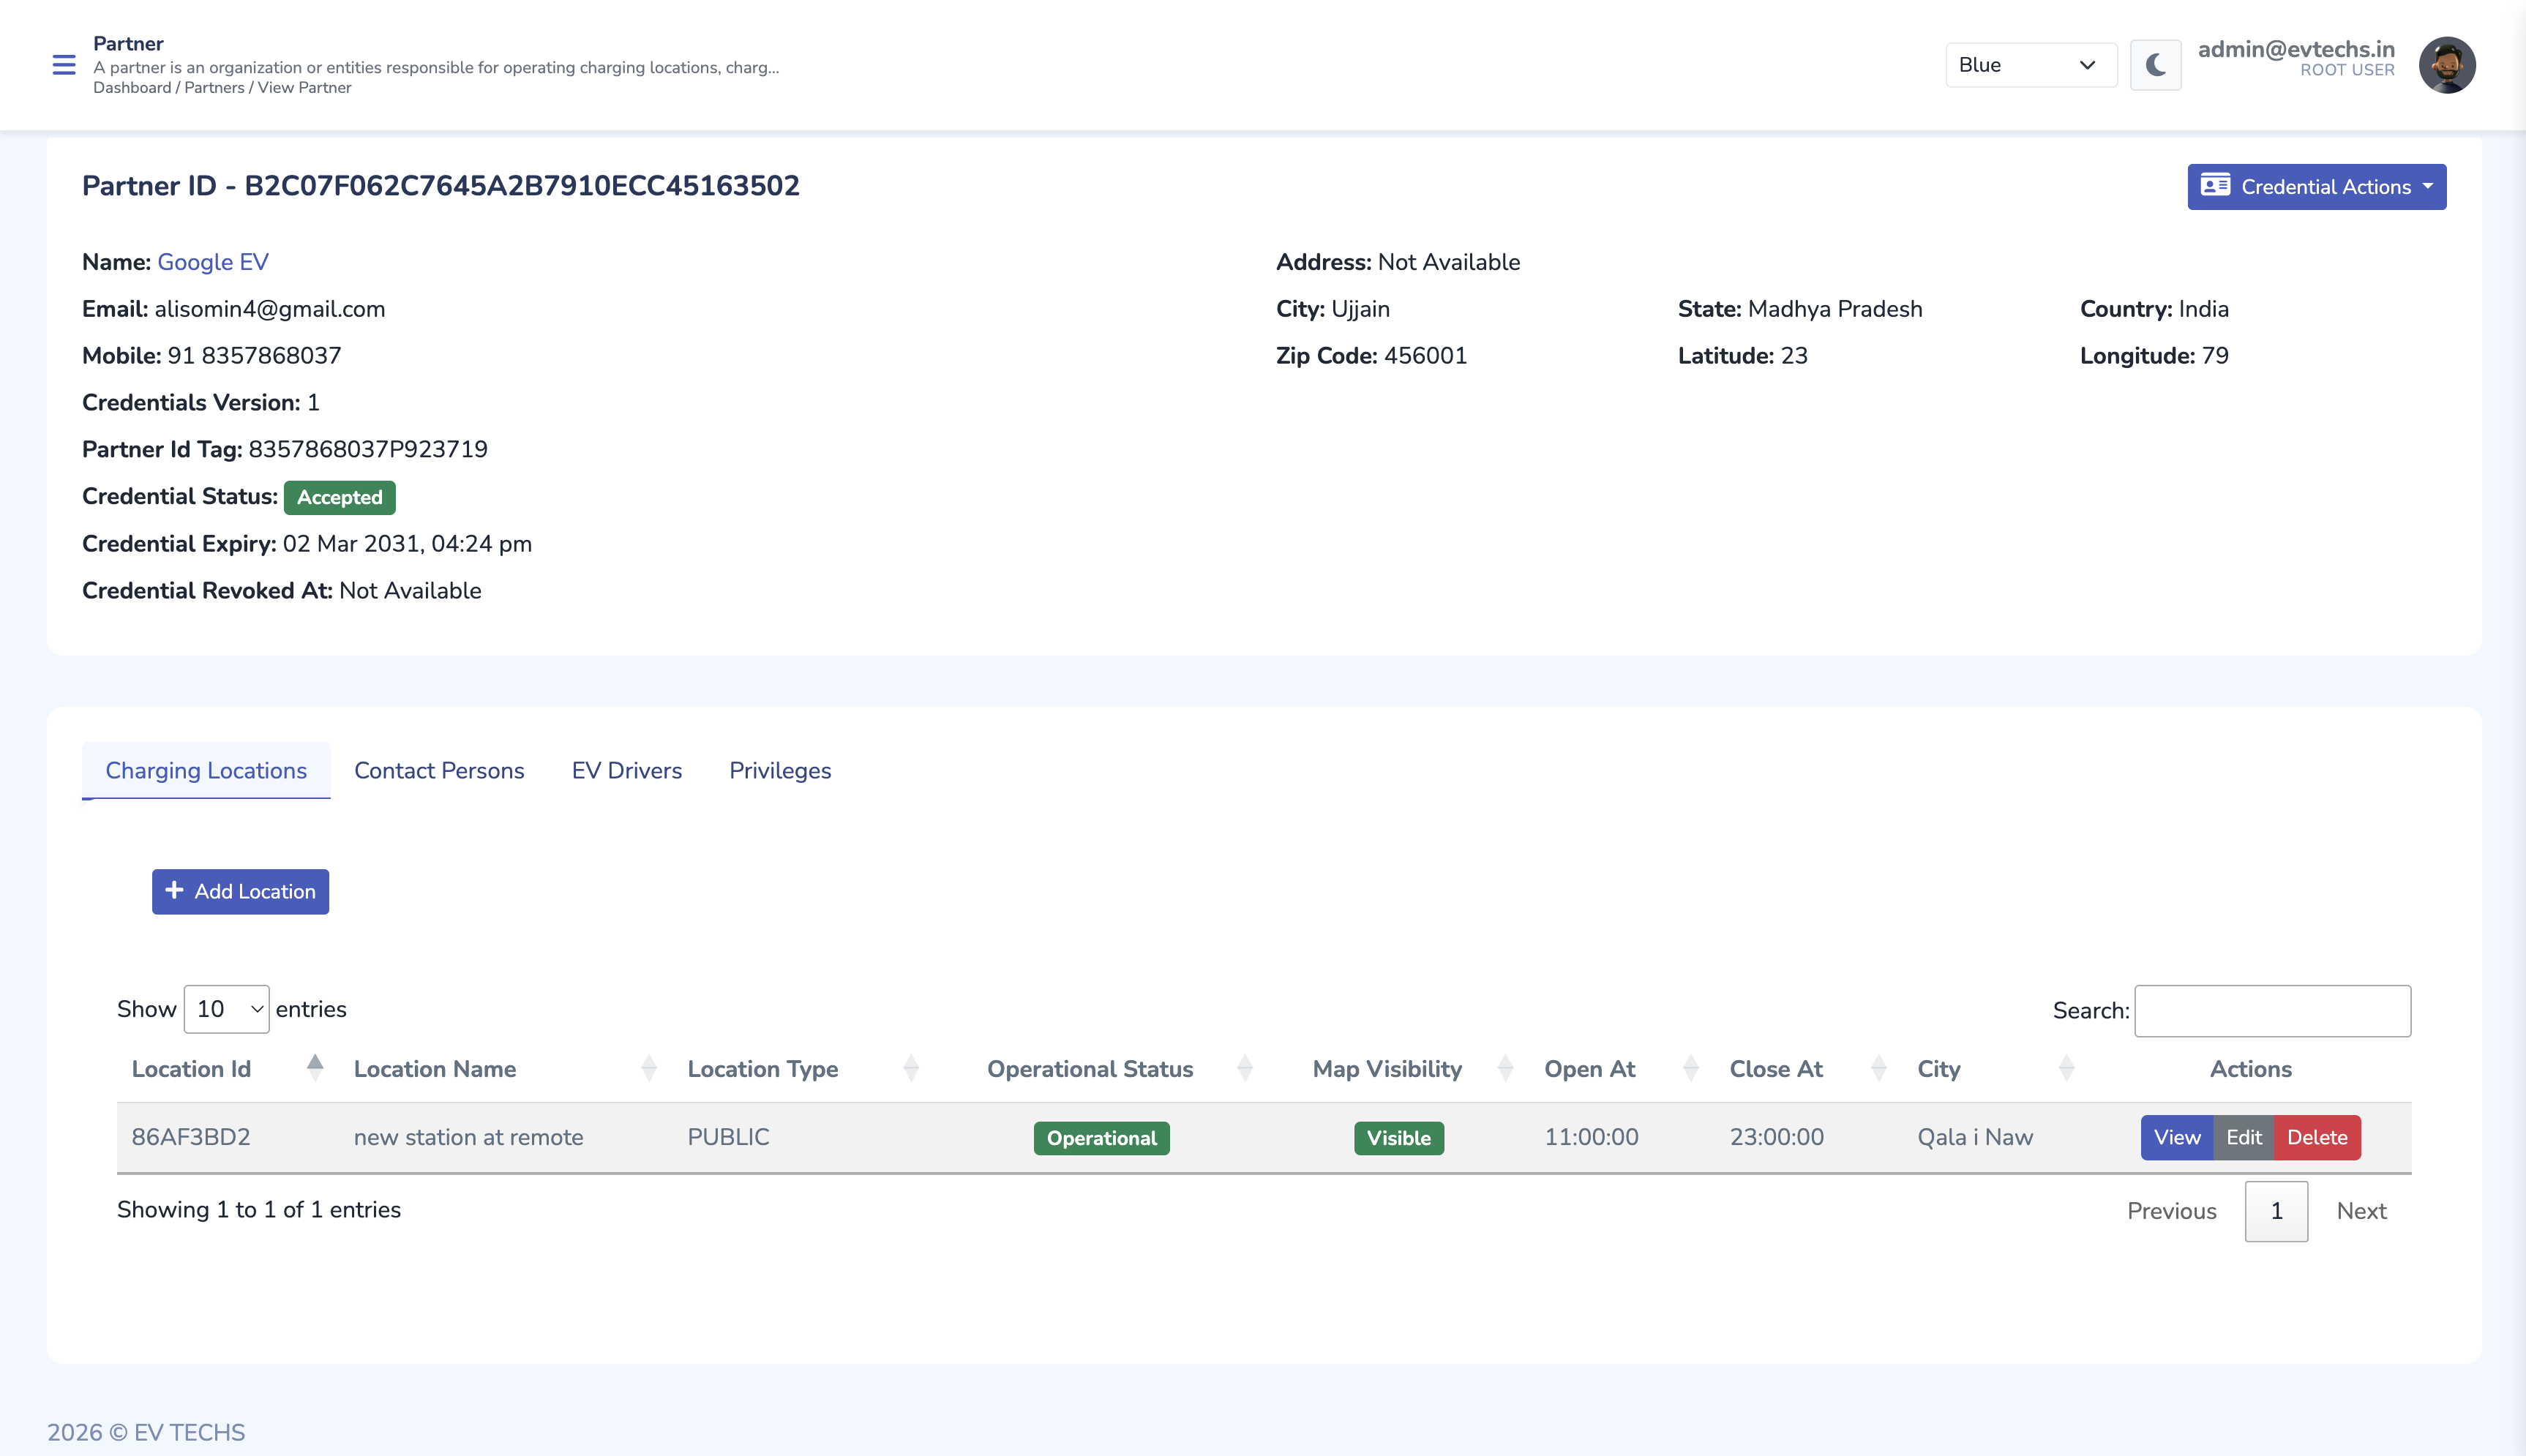
Task: Sort by Location Type column icon
Action: pyautogui.click(x=911, y=1068)
